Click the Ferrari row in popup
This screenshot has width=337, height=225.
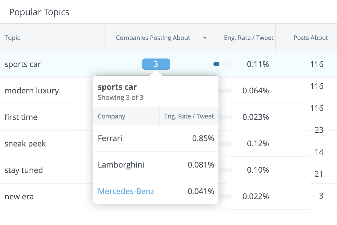point(156,138)
